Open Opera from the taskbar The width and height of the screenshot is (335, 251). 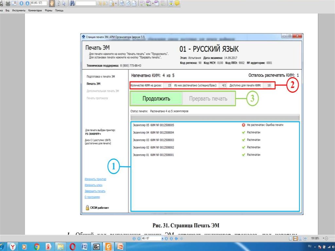[x=72, y=247]
